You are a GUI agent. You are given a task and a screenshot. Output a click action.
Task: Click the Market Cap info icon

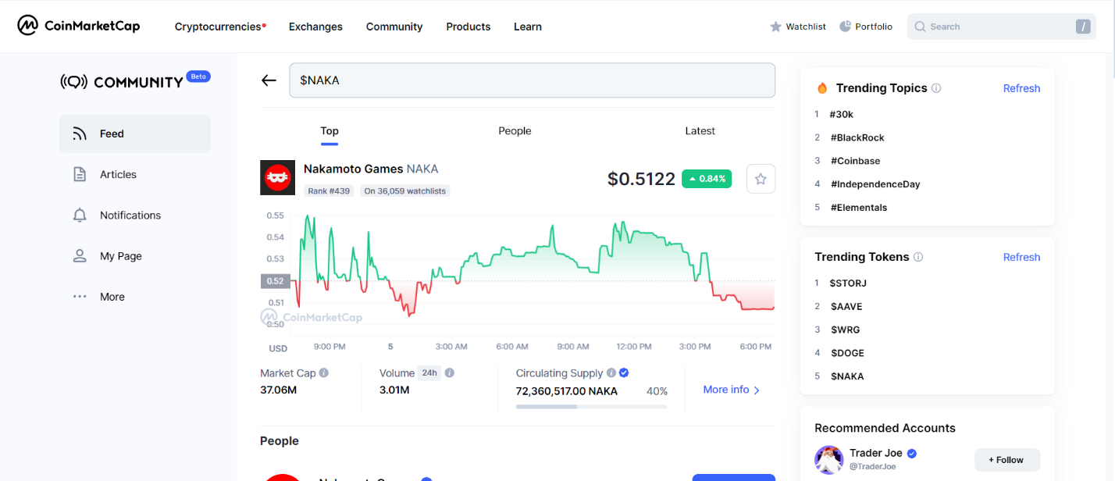[323, 373]
